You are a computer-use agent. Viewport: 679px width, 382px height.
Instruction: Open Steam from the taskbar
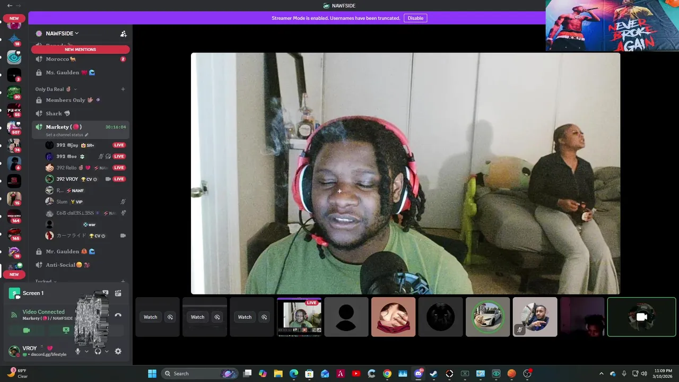pos(433,374)
